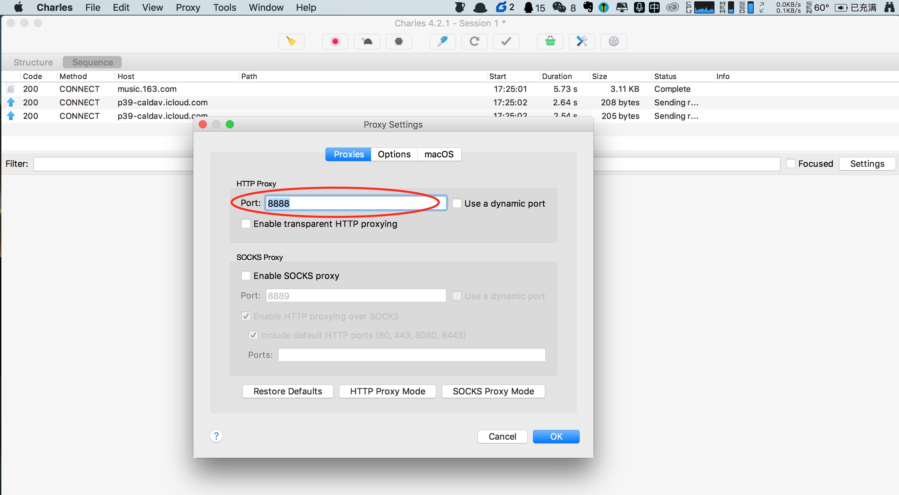899x495 pixels.
Task: Click OK to confirm Proxy Settings
Action: pyautogui.click(x=556, y=437)
